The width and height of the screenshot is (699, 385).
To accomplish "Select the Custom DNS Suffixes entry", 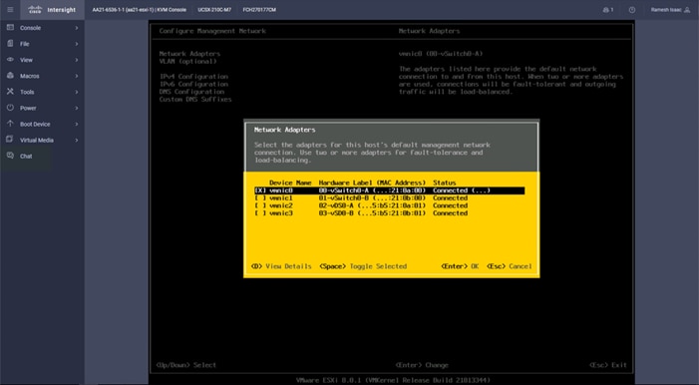I will point(195,99).
